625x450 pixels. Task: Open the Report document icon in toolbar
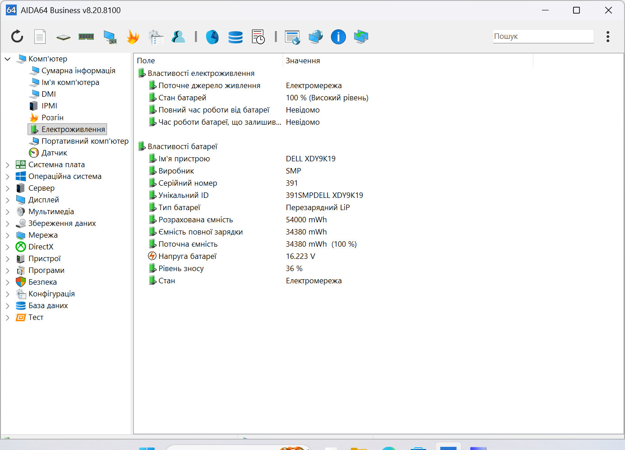(40, 37)
